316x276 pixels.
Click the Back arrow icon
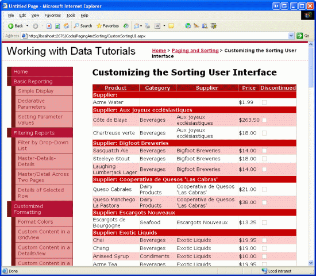(x=10, y=26)
